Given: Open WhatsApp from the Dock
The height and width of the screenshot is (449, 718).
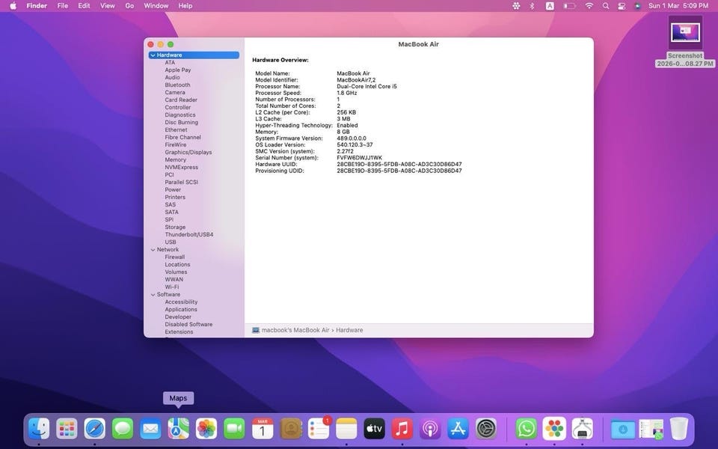Looking at the screenshot, I should 527,429.
